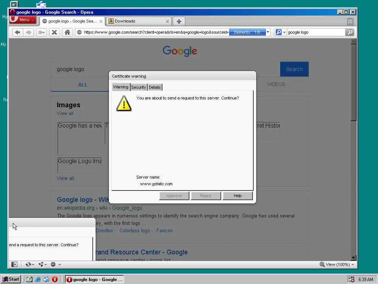Open the Windows Start button

(x=11, y=280)
